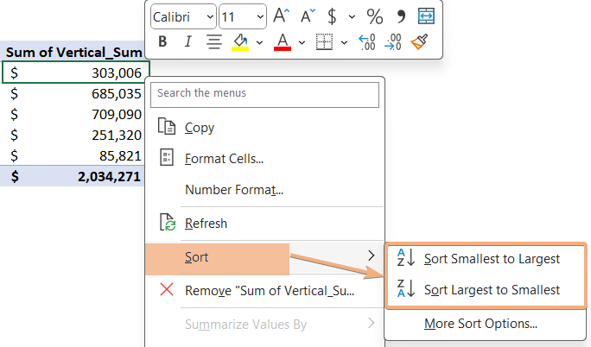
Task: Expand the borders dropdown arrow
Action: pos(344,42)
